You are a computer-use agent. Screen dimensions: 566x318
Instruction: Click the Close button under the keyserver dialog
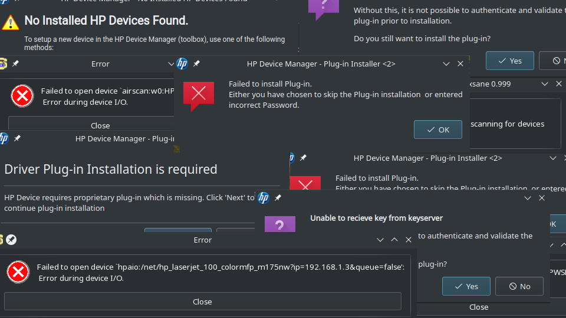[x=479, y=307]
